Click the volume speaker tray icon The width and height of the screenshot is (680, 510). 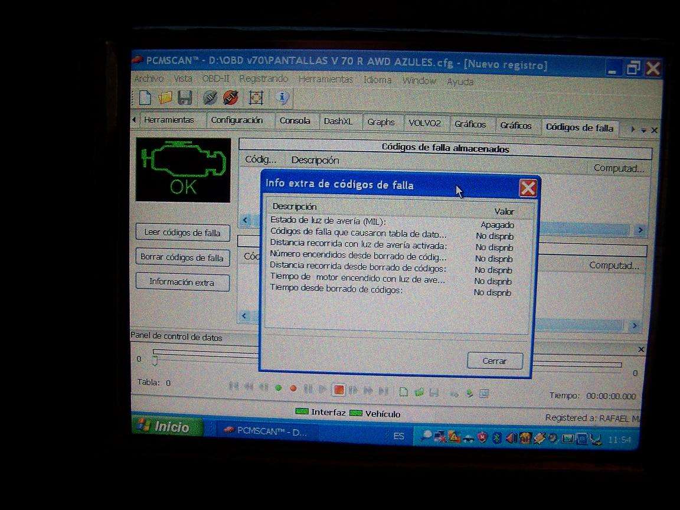[511, 439]
